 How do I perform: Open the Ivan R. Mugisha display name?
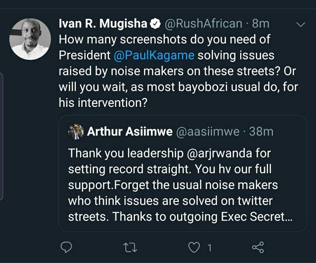click(103, 23)
